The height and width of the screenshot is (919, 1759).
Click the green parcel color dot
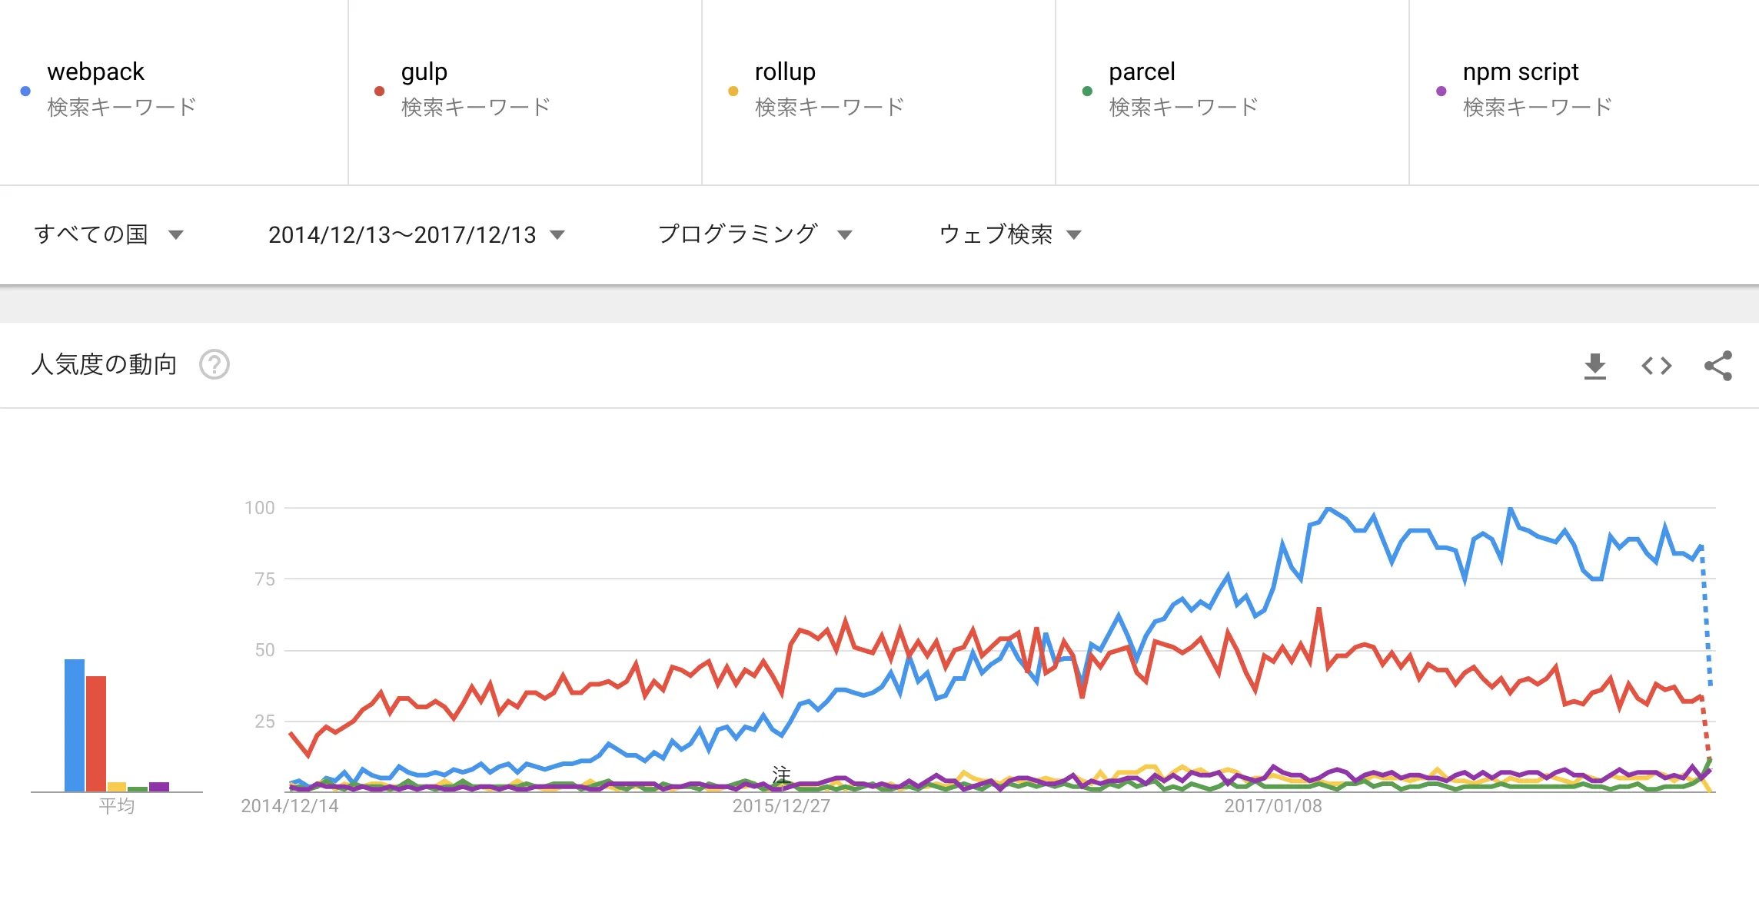1086,90
